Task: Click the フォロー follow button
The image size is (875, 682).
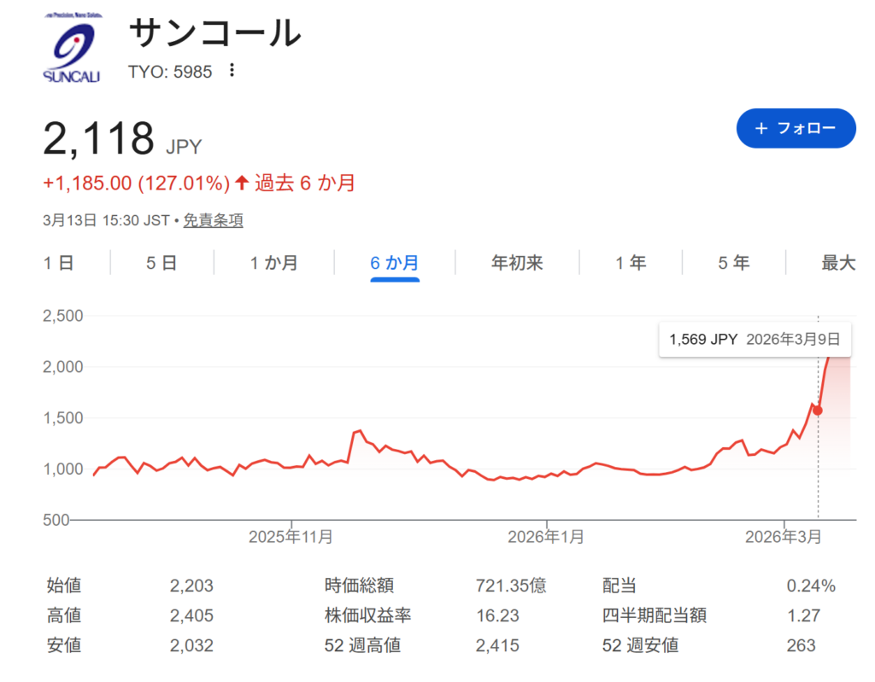Action: click(x=796, y=128)
